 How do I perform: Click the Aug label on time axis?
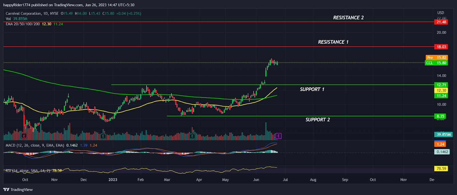point(313,180)
